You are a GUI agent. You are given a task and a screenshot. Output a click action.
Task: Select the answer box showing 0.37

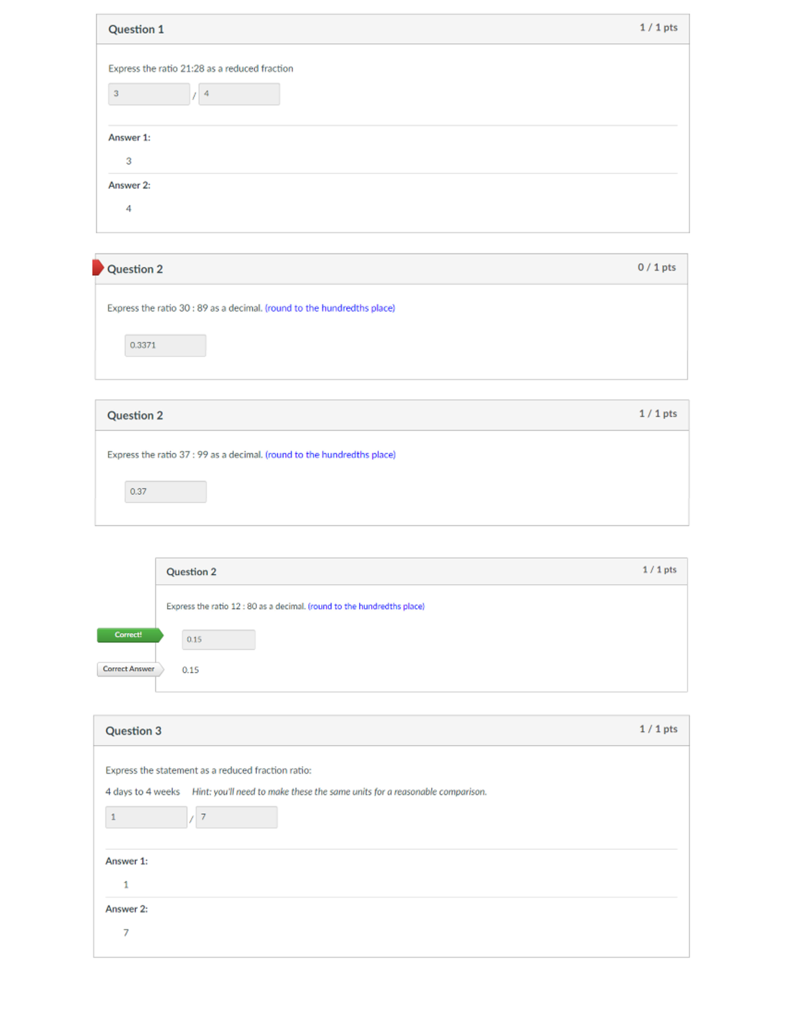[x=165, y=492]
